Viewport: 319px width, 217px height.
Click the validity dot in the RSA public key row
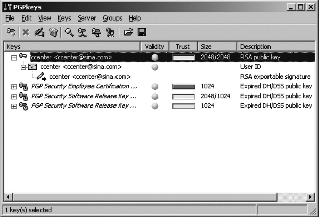click(x=155, y=57)
